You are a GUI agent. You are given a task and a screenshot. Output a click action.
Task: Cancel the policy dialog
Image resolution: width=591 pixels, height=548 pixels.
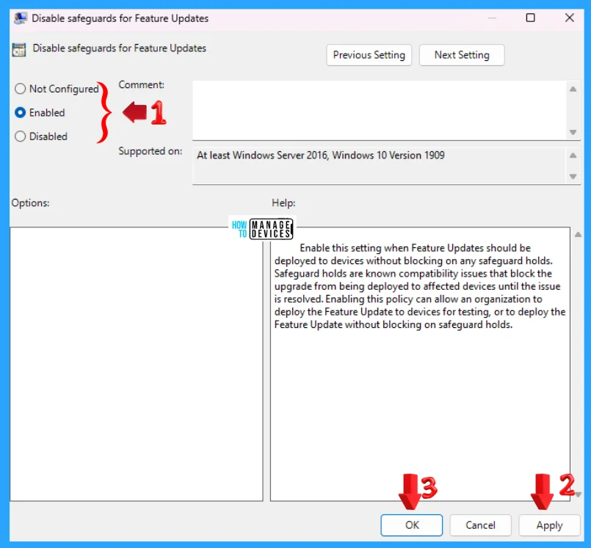pos(480,525)
